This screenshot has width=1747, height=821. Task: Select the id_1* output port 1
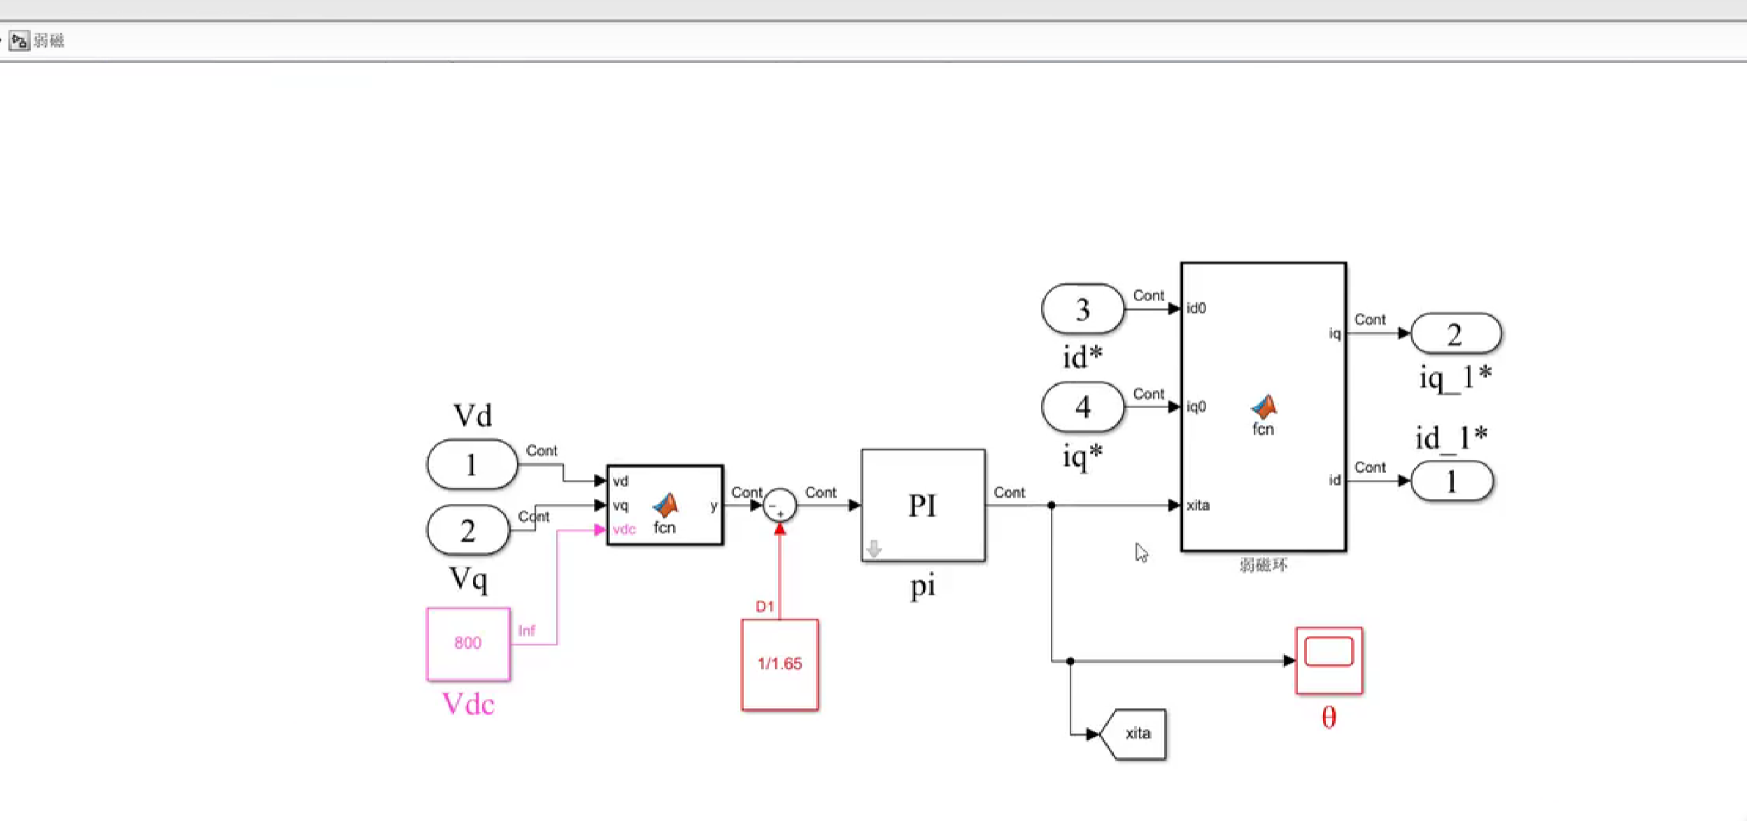pyautogui.click(x=1452, y=481)
